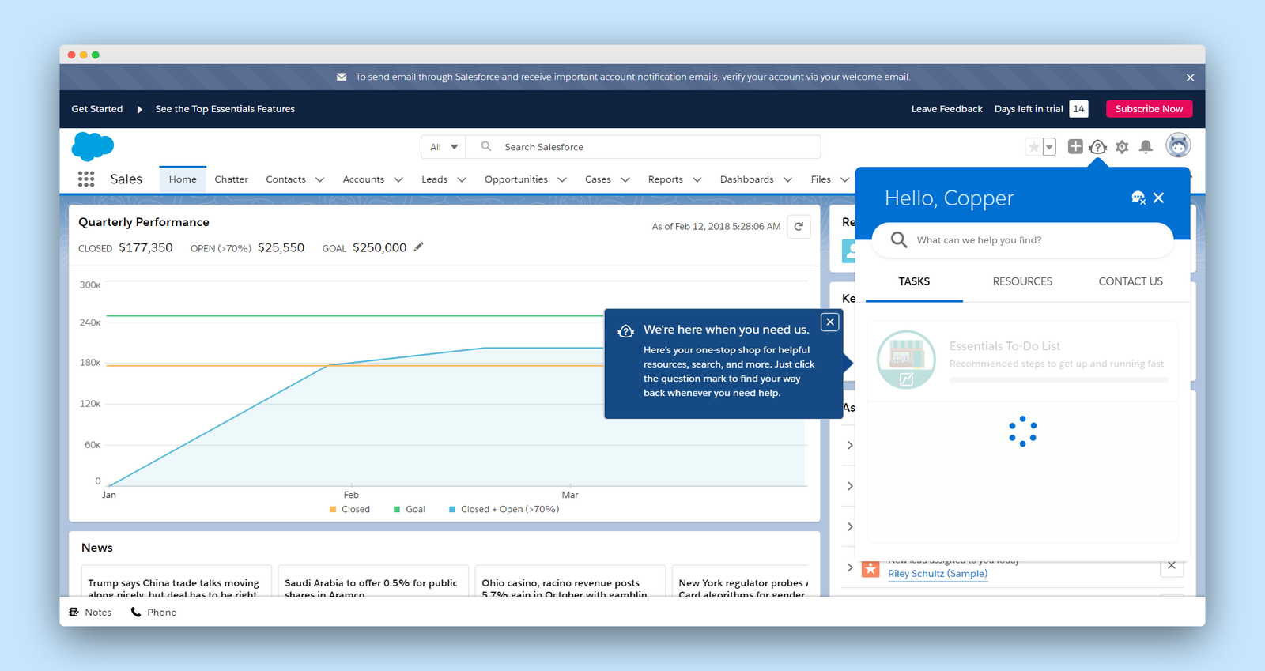Click the Essentials To-Do List storefront icon
The height and width of the screenshot is (671, 1265).
(x=906, y=360)
